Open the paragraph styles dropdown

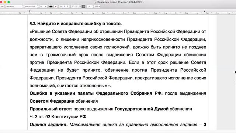pyautogui.click(x=2, y=7)
